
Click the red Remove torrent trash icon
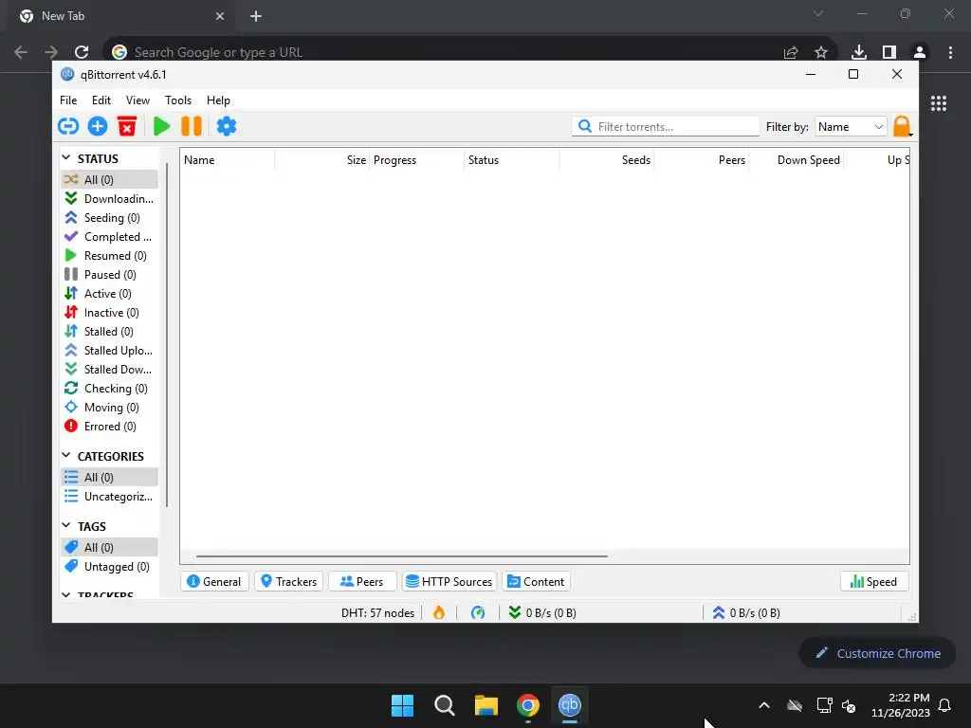[x=127, y=126]
